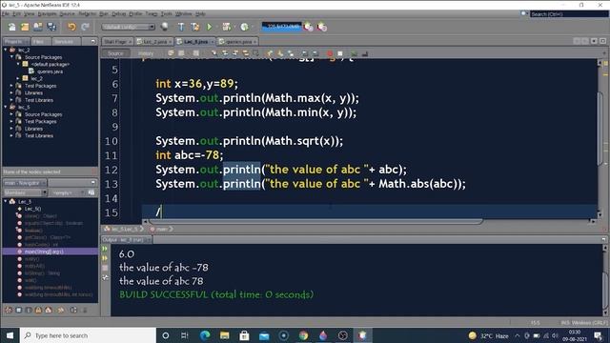Open File Explorer from the taskbar
This screenshot has width=610, height=343.
[225, 335]
